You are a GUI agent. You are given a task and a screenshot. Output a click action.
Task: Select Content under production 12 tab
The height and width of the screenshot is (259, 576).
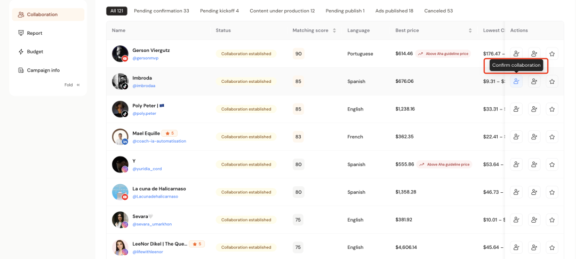click(282, 11)
